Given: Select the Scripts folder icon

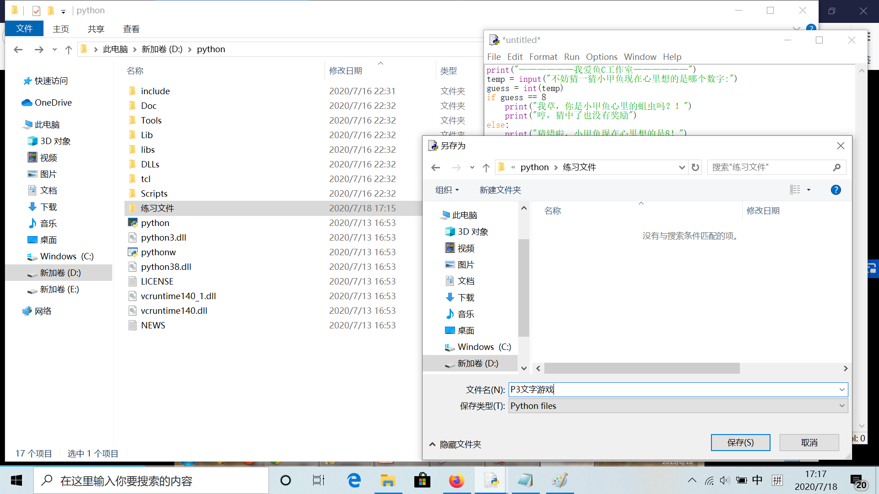Looking at the screenshot, I should (x=132, y=193).
